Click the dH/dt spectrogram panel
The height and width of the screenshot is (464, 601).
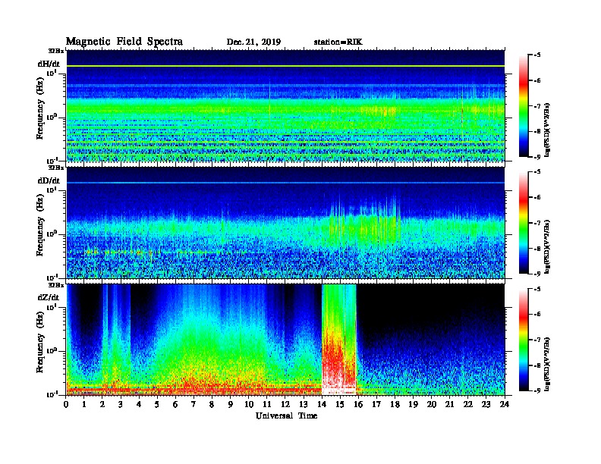(x=285, y=105)
